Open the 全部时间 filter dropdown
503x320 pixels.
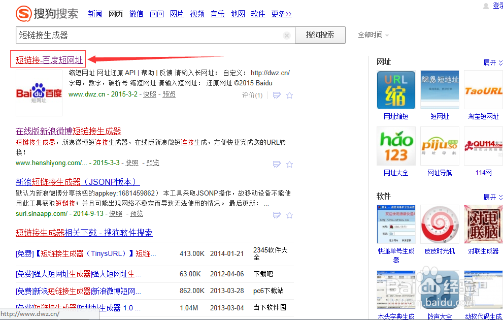(x=373, y=35)
